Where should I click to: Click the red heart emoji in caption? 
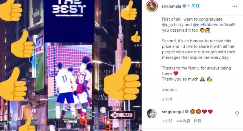pyautogui.click(x=176, y=73)
